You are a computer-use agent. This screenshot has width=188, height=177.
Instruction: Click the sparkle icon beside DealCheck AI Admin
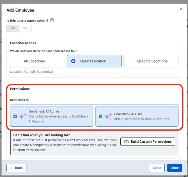coord(23,116)
